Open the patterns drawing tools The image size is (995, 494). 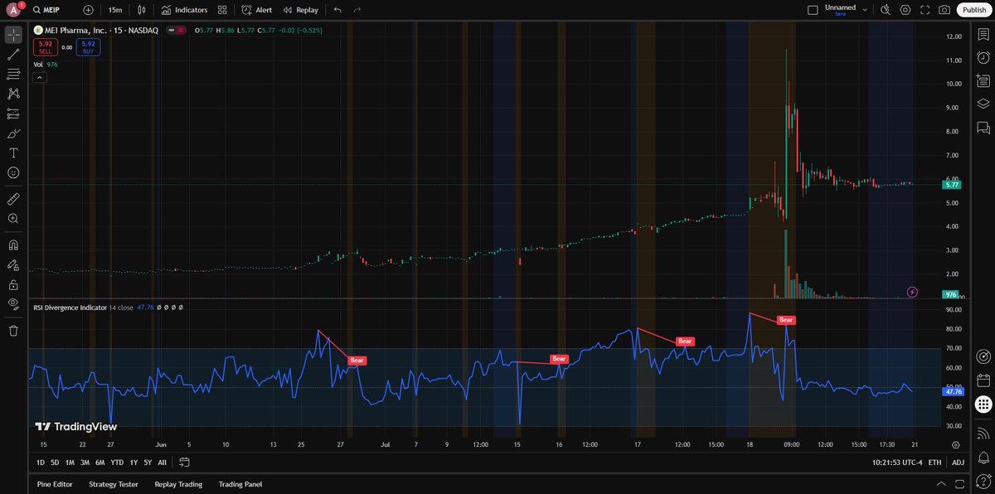13,94
